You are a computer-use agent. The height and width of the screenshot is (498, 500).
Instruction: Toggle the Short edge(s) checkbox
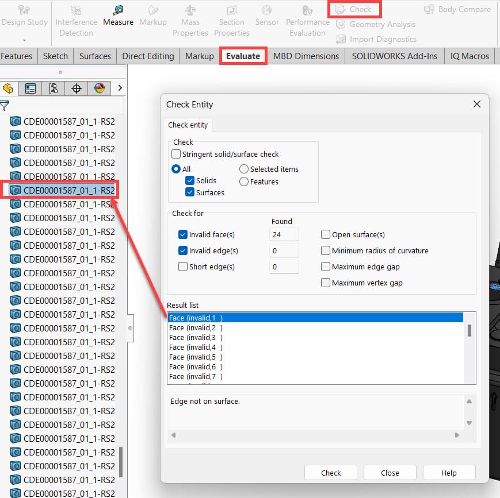click(x=183, y=267)
